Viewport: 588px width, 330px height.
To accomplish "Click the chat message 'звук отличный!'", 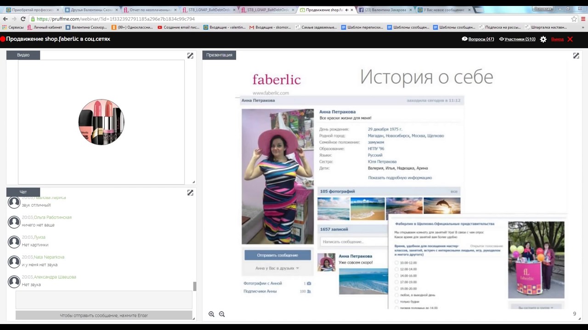I will click(36, 205).
